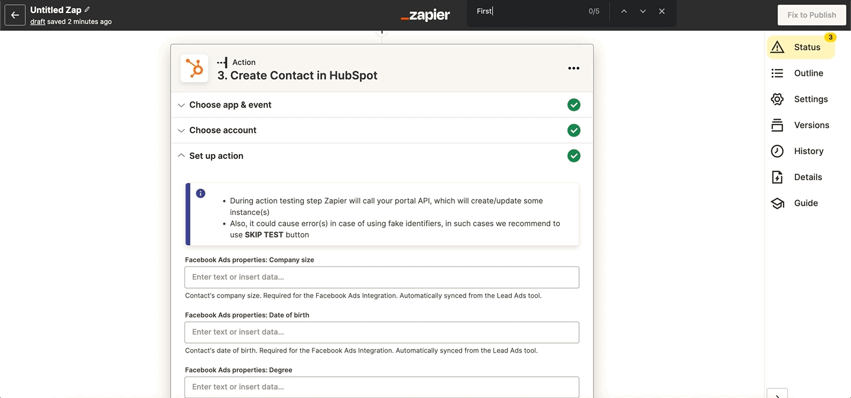Click Company size input field
The height and width of the screenshot is (398, 851).
click(382, 277)
